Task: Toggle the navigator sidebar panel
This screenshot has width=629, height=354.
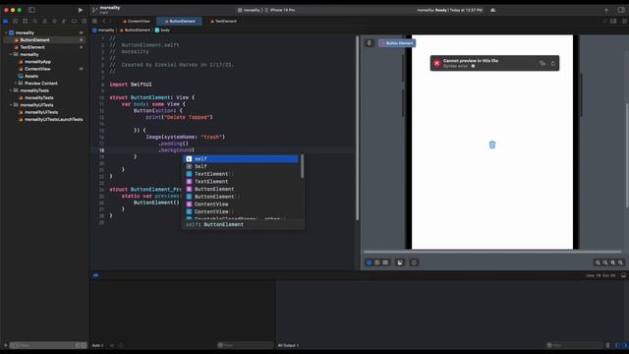Action: (x=31, y=10)
